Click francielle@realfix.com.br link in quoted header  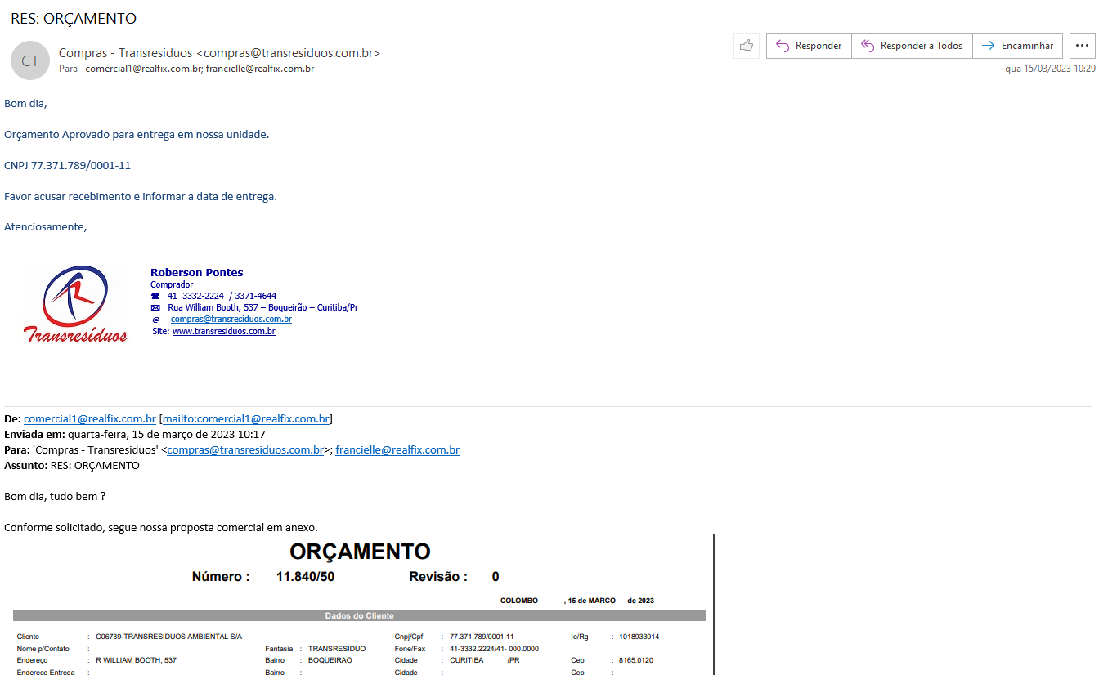pyautogui.click(x=397, y=450)
